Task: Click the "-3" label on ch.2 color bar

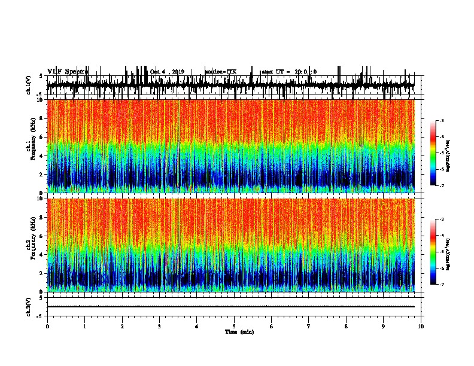Action: click(442, 219)
